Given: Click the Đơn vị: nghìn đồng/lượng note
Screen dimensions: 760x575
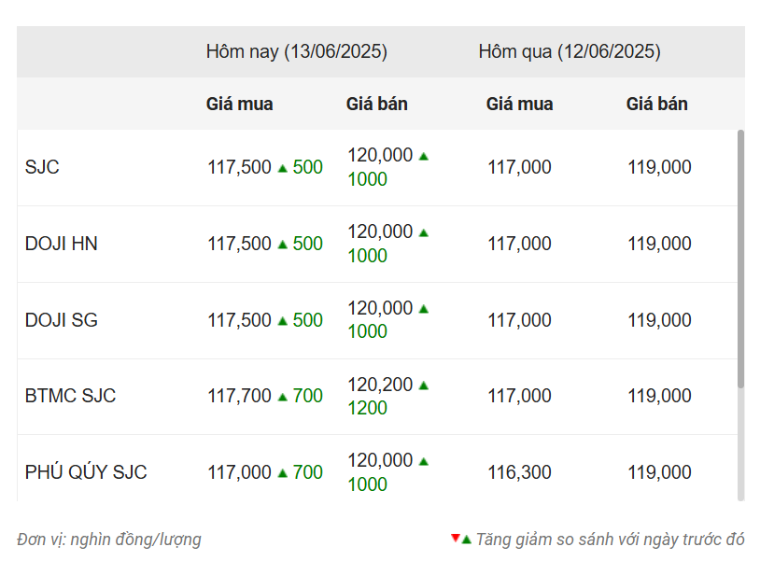Looking at the screenshot, I should click(x=109, y=540).
